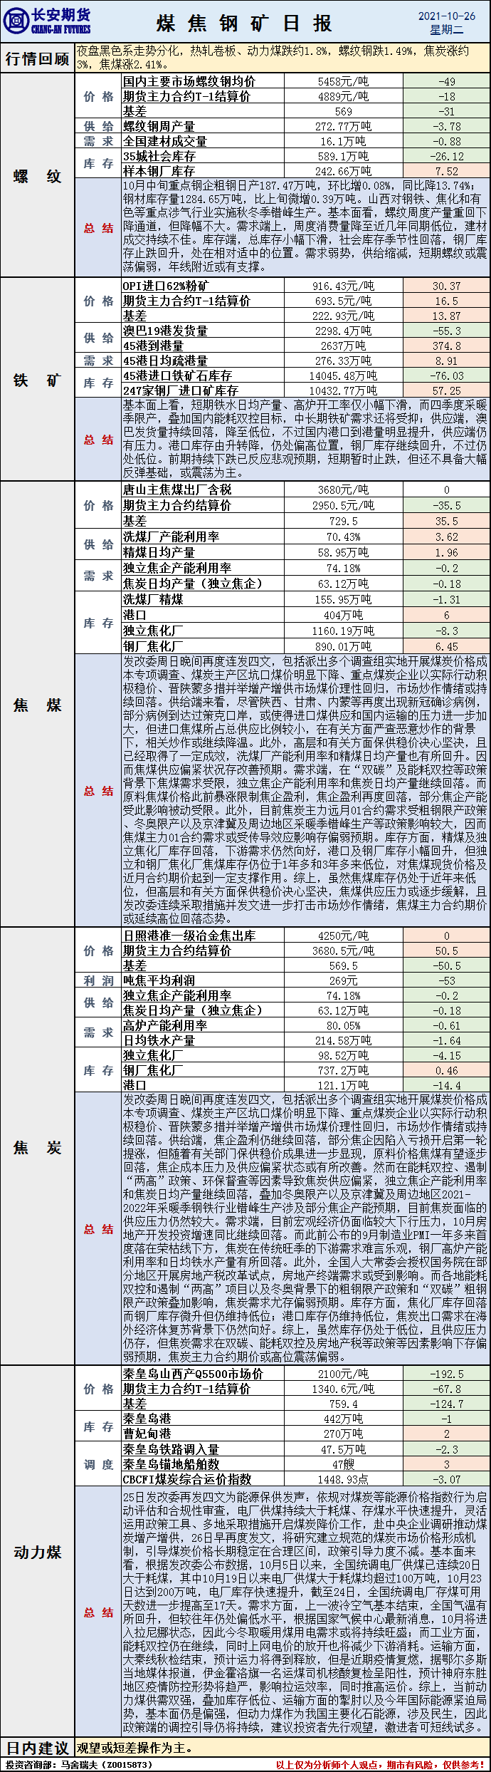Click the OPI进口62%粉矿 price value
Viewport: 491px width, 1772px height.
tap(344, 286)
